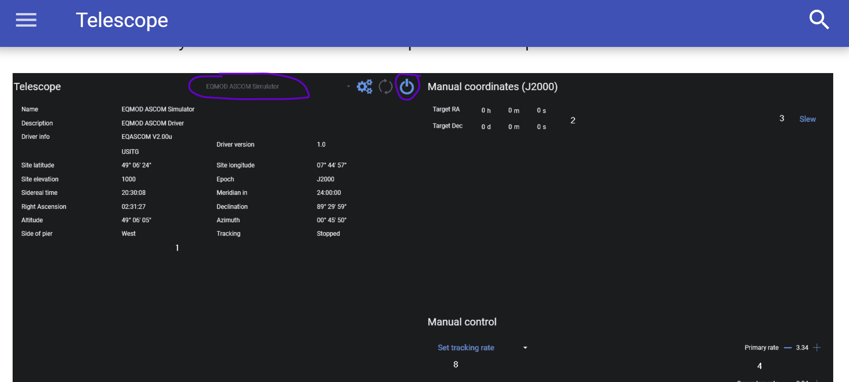Select the Target Dec degrees field

click(486, 127)
